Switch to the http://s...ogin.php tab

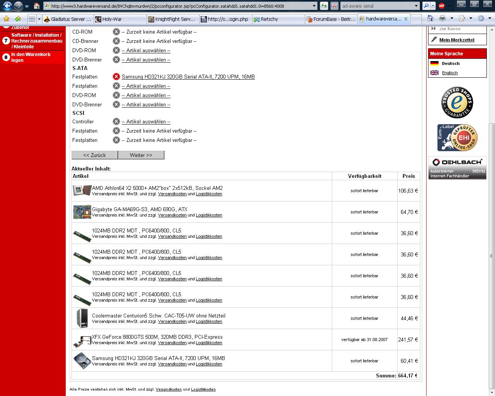tap(225, 19)
